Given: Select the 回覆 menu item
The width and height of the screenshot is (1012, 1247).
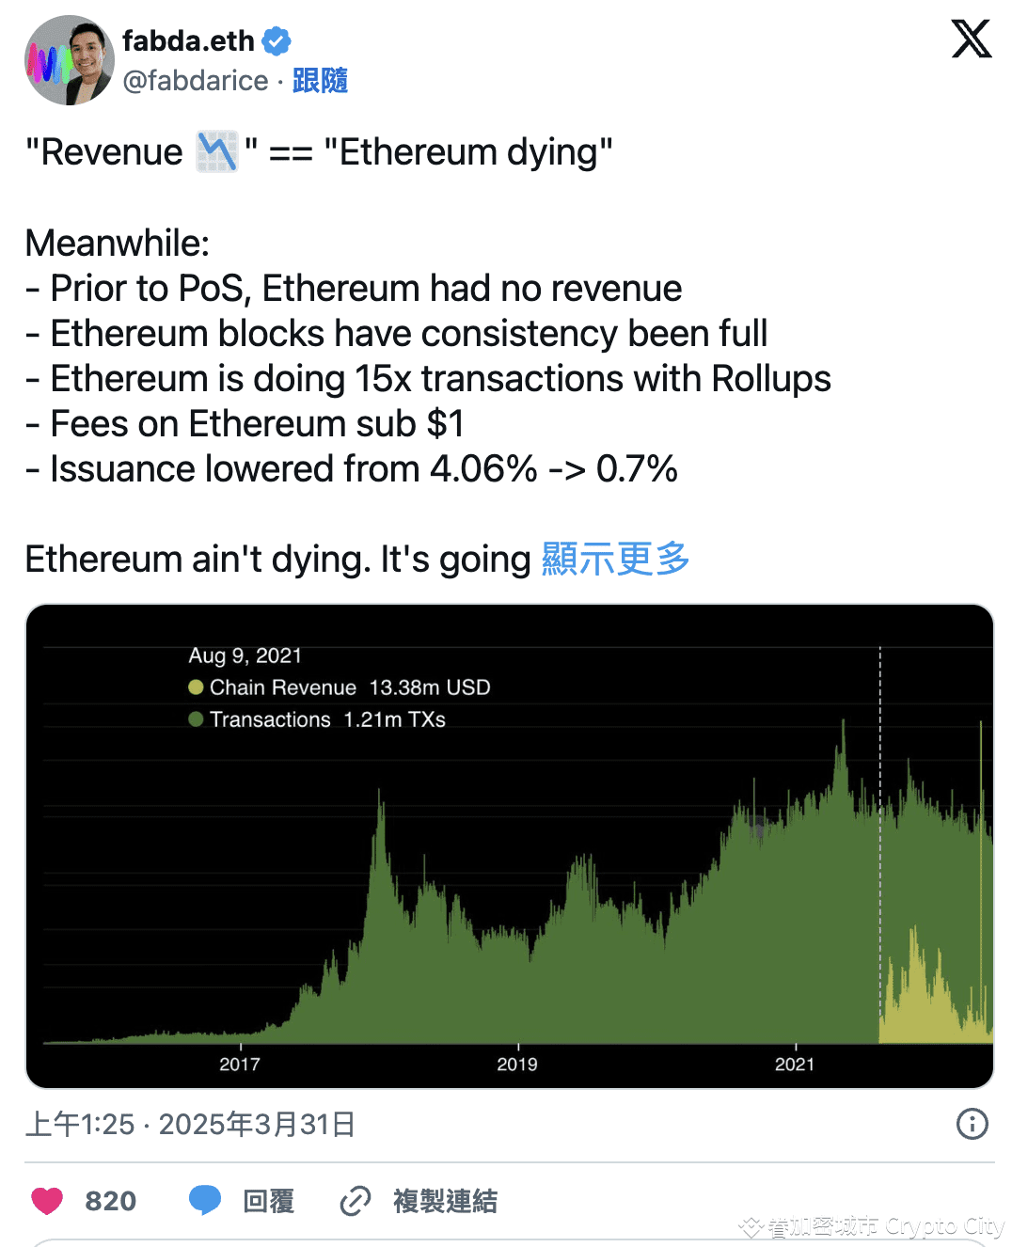Looking at the screenshot, I should 266,1201.
